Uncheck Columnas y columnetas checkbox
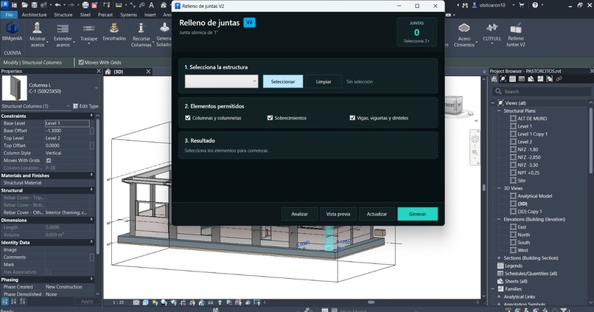 click(187, 118)
